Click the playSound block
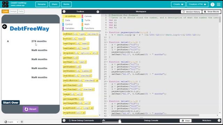The image size is (223, 125). click(x=78, y=108)
